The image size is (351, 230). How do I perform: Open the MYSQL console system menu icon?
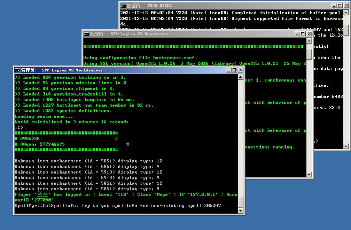123,6
